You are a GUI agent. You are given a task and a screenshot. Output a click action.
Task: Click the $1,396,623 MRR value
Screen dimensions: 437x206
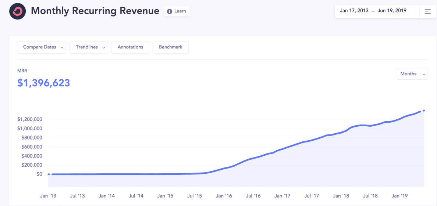pyautogui.click(x=43, y=83)
